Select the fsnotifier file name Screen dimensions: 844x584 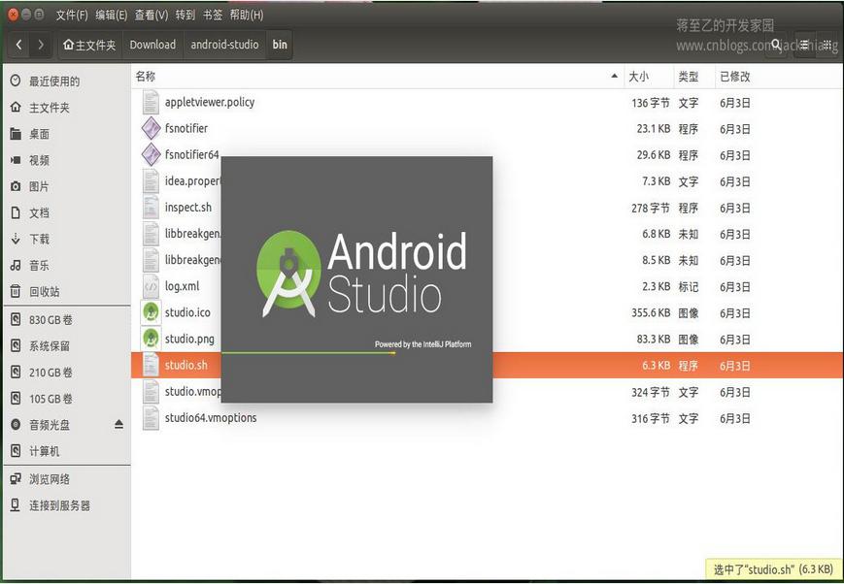point(186,128)
